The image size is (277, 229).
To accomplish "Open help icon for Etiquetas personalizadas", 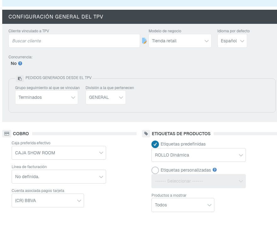I will click(x=215, y=170).
